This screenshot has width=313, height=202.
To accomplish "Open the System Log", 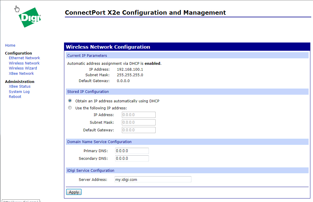I will pyautogui.click(x=19, y=92).
